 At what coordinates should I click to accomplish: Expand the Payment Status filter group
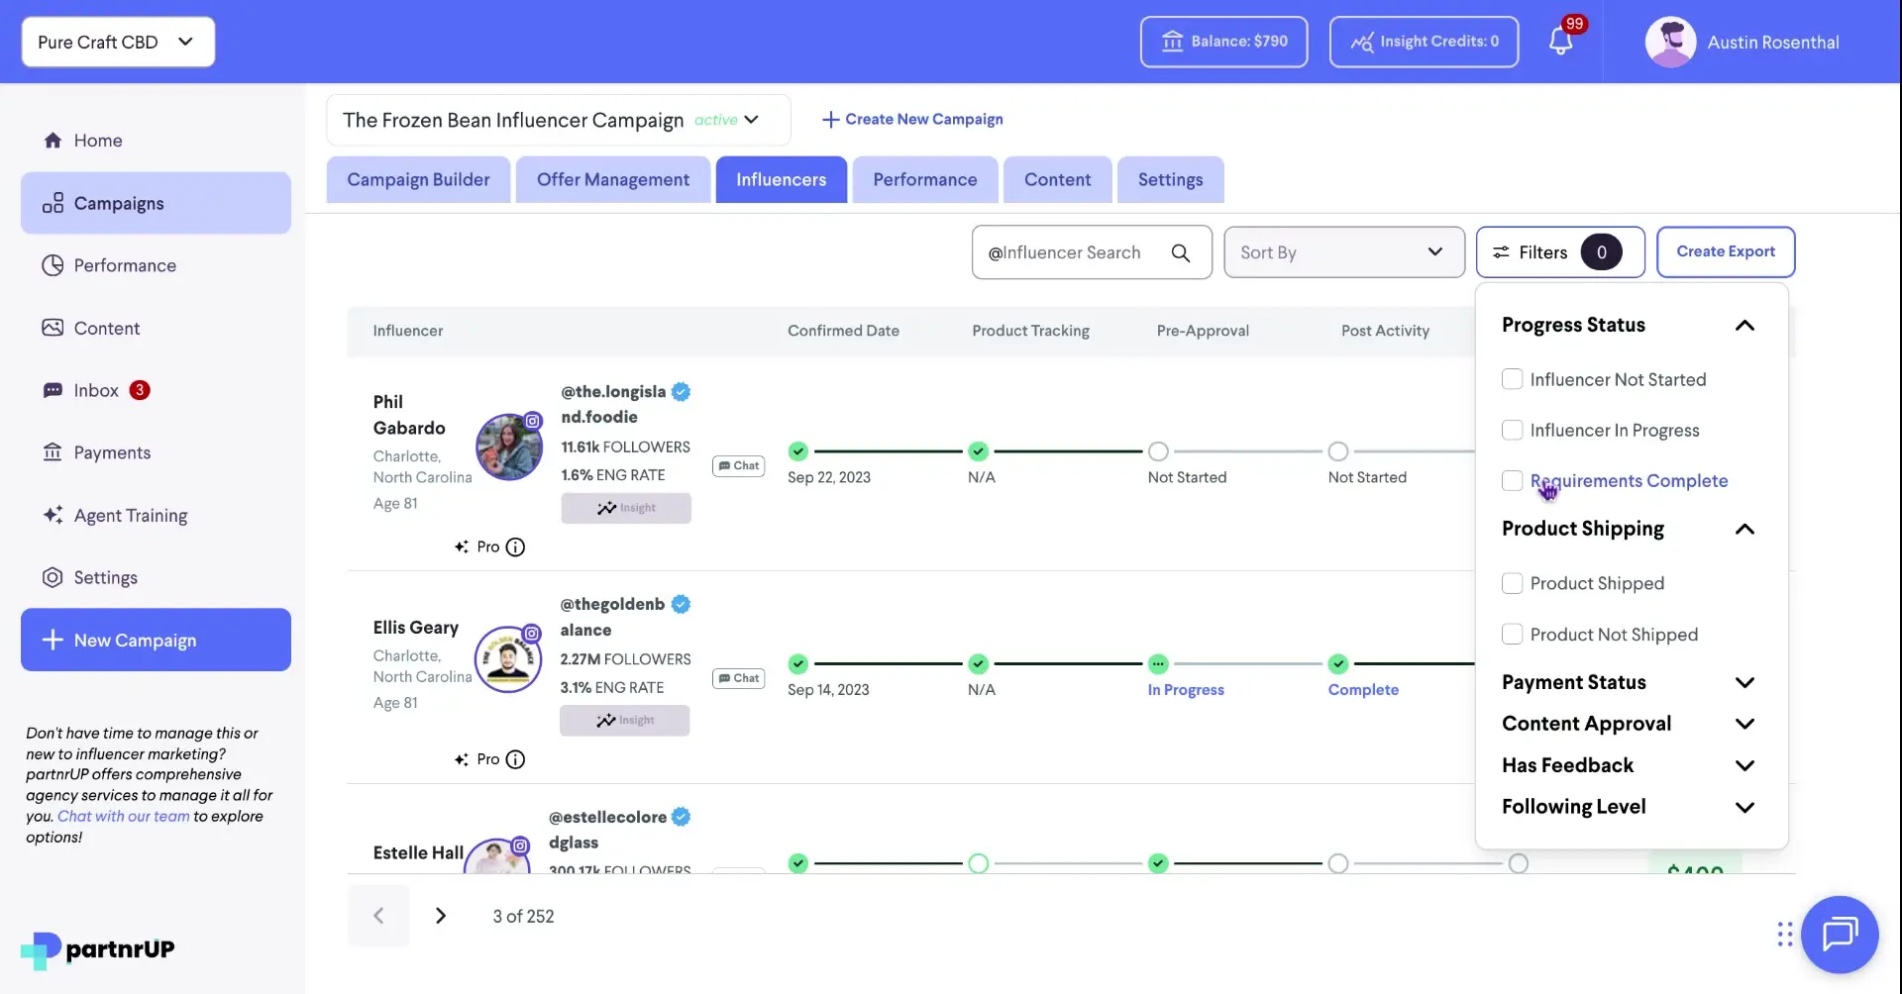point(1745,682)
